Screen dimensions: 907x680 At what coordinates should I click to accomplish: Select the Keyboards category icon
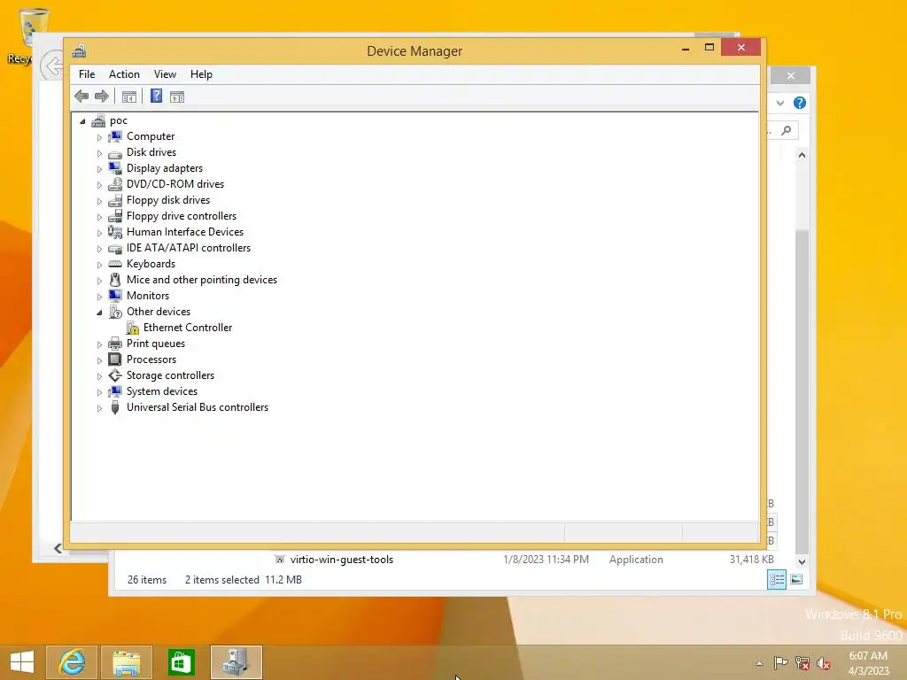tap(115, 264)
